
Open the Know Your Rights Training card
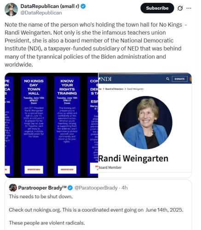67,126
